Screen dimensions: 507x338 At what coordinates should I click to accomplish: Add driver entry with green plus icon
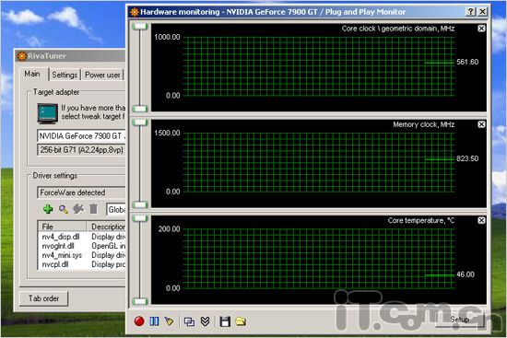48,209
